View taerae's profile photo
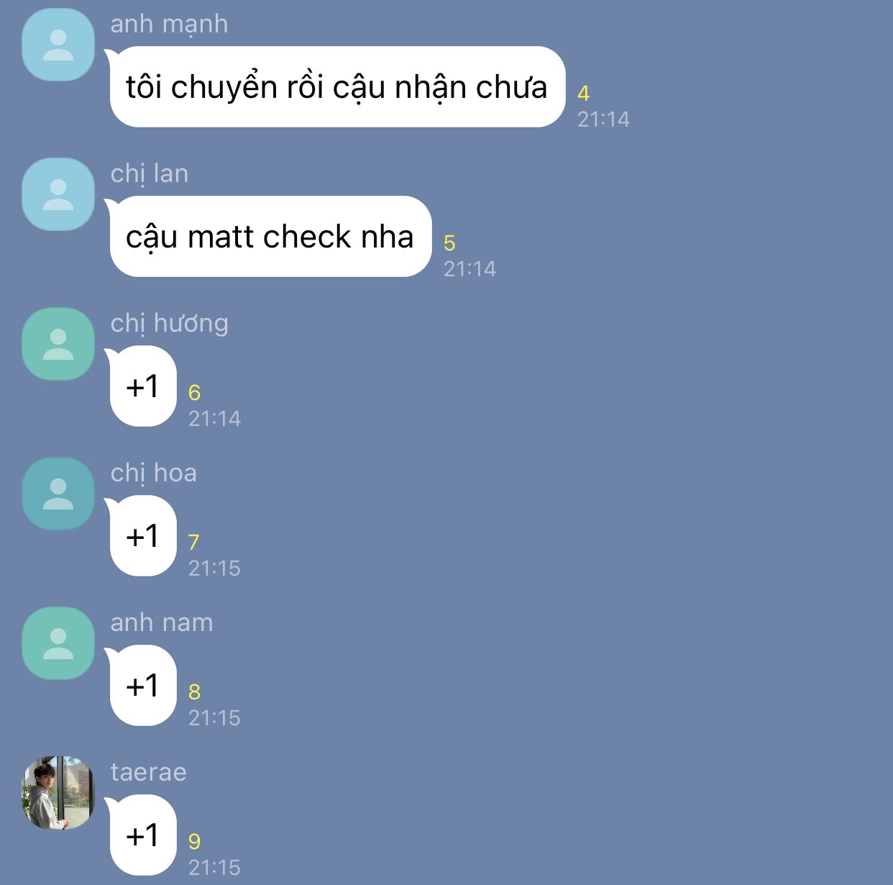Screen dimensions: 893x885 pos(58,793)
